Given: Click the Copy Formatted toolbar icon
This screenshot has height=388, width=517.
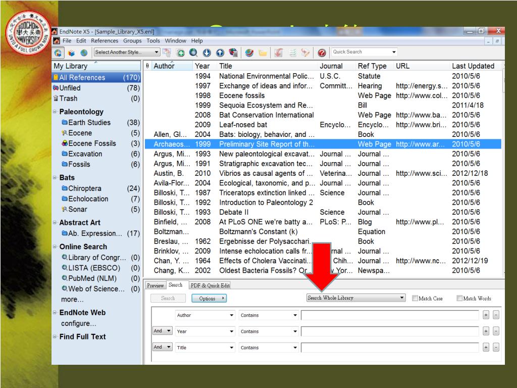Looking at the screenshot, I should point(167,53).
